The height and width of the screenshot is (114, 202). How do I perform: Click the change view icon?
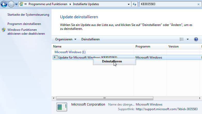181,39
